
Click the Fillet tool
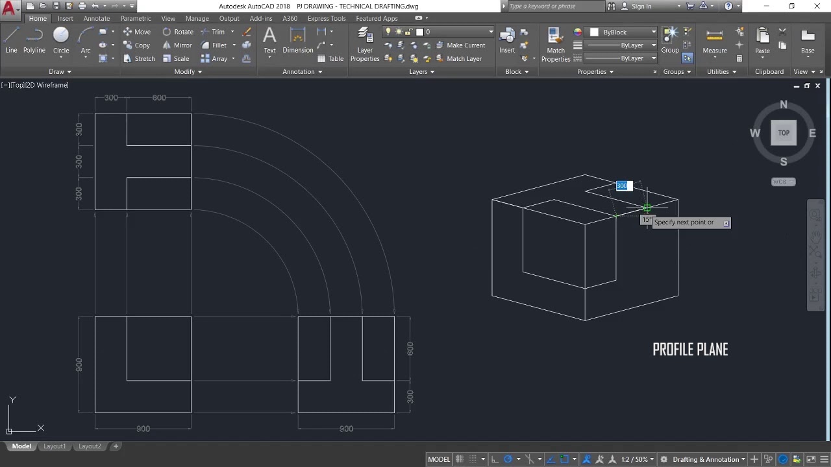[x=214, y=45]
